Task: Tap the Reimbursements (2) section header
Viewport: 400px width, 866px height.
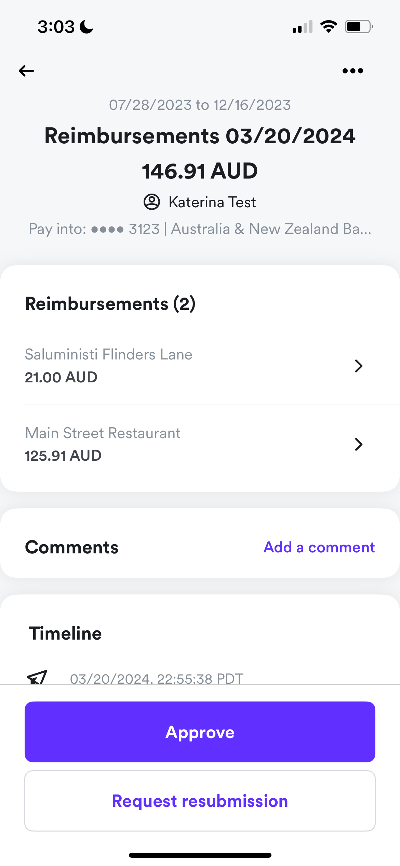Action: tap(110, 304)
